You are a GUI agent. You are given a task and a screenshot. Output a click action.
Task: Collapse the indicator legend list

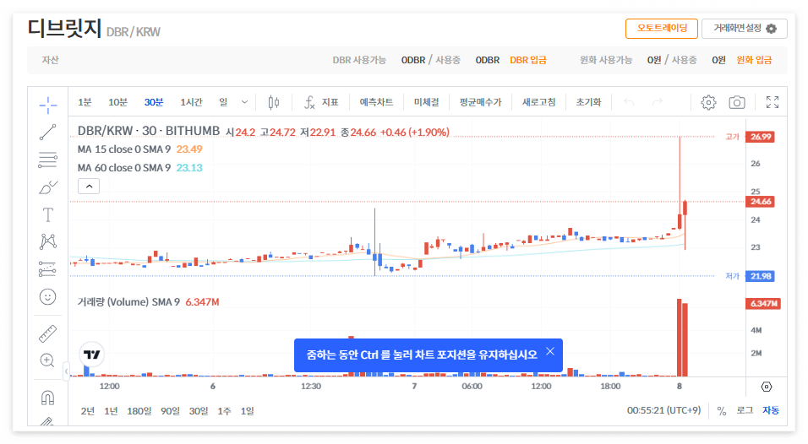[89, 187]
